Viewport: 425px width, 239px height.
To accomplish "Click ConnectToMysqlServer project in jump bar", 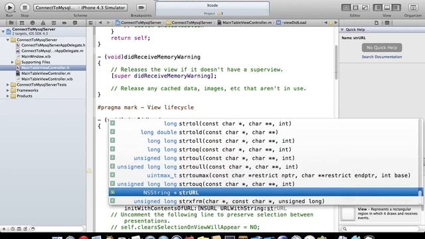I will click(139, 23).
